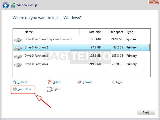Close the Windows Setup window
This screenshot has width=160, height=120.
point(154,2)
